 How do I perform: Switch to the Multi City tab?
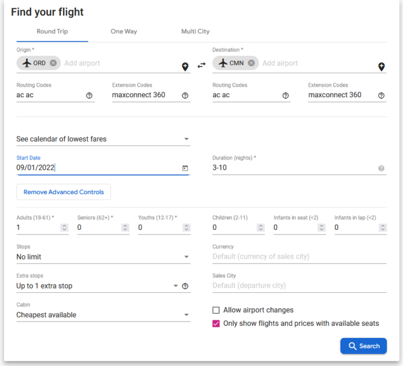(195, 31)
